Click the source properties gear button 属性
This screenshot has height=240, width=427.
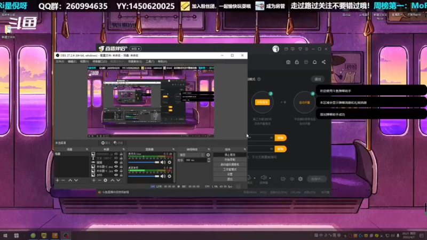click(x=106, y=143)
